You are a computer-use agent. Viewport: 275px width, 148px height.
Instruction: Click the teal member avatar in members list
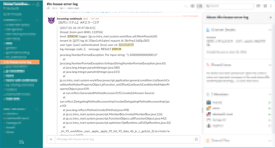pyautogui.click(x=208, y=102)
